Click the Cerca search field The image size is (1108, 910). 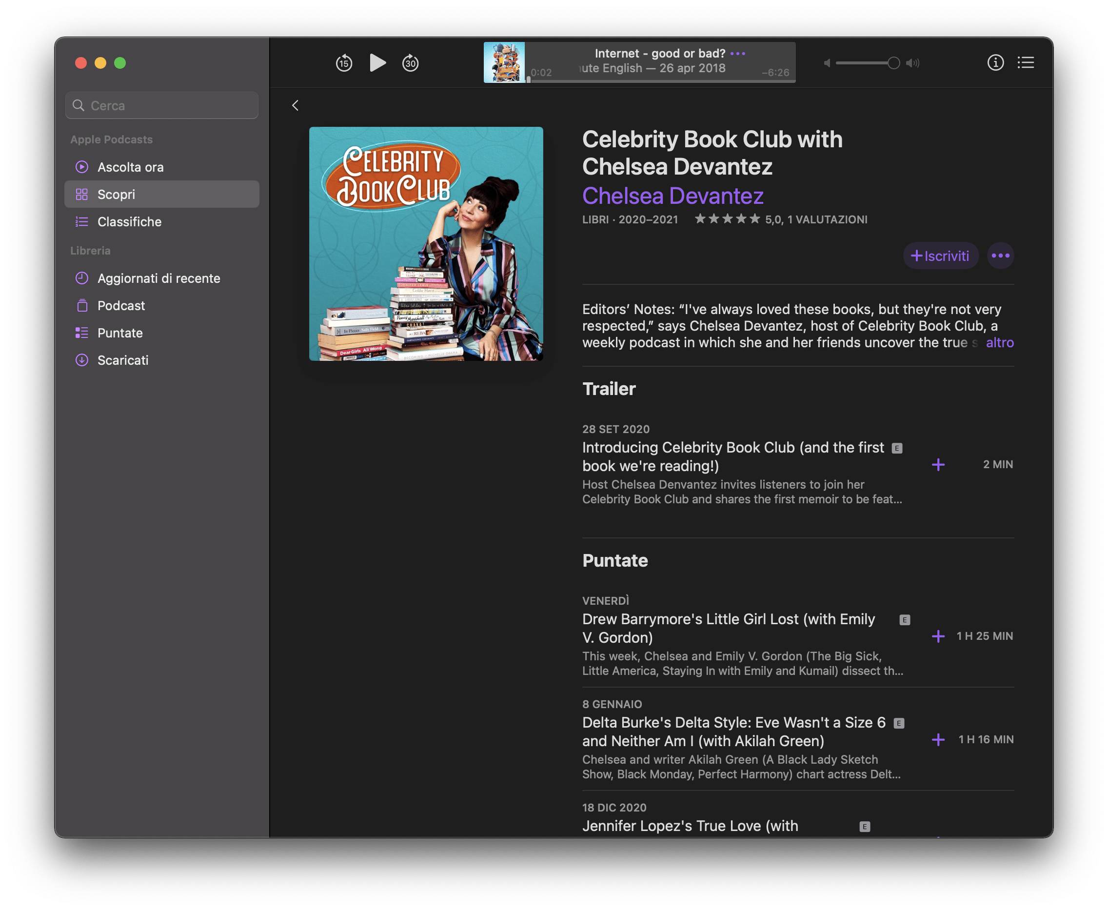162,105
